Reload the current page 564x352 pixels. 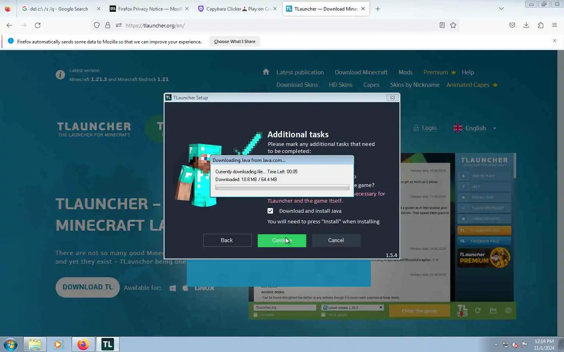click(x=38, y=25)
